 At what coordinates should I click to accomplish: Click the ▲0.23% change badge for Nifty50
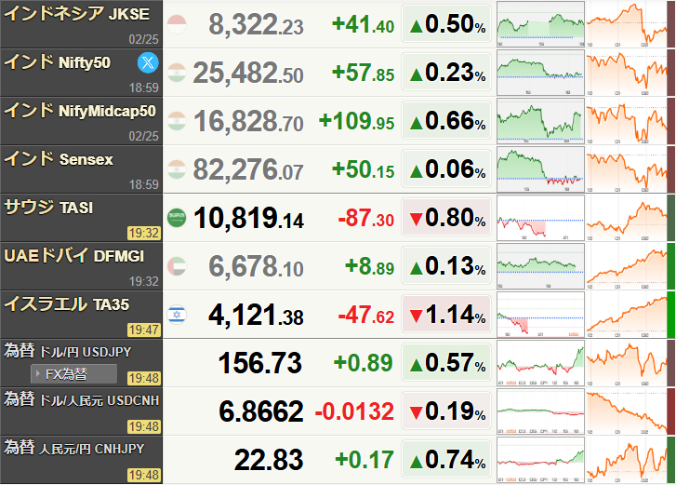point(446,72)
